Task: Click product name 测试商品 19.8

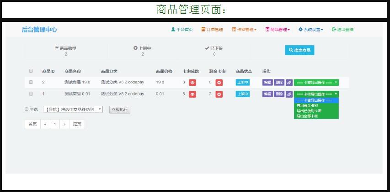Action: coord(77,82)
